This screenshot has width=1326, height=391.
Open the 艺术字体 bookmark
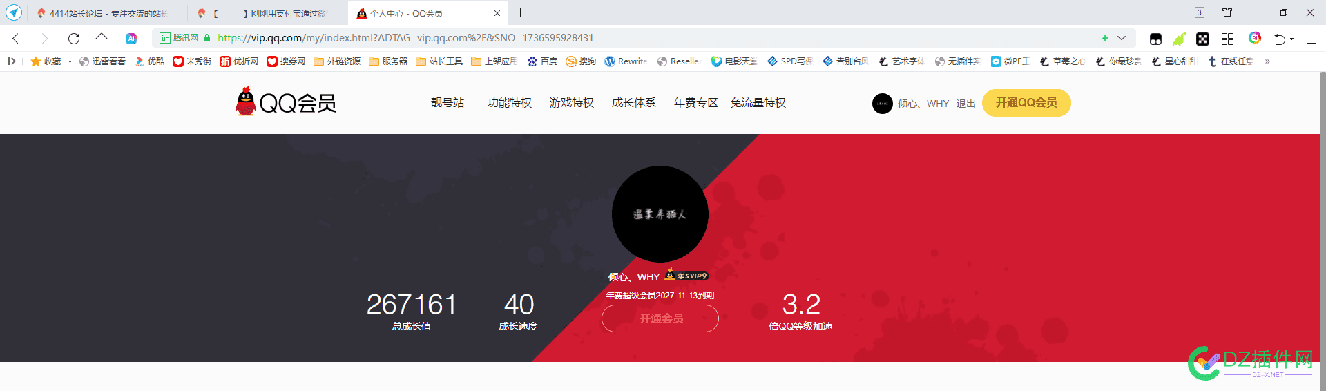point(901,61)
